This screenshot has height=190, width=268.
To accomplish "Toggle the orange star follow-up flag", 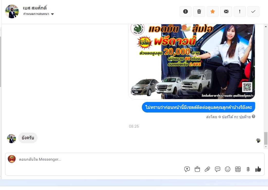I will coord(212,12).
